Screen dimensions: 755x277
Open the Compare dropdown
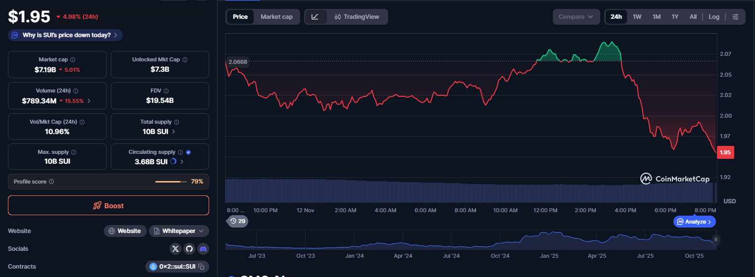(x=576, y=17)
